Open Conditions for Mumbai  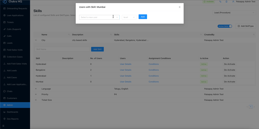tap(154, 82)
